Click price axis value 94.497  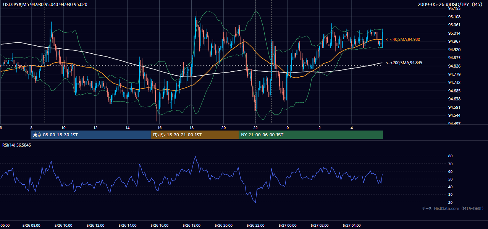[454, 124]
